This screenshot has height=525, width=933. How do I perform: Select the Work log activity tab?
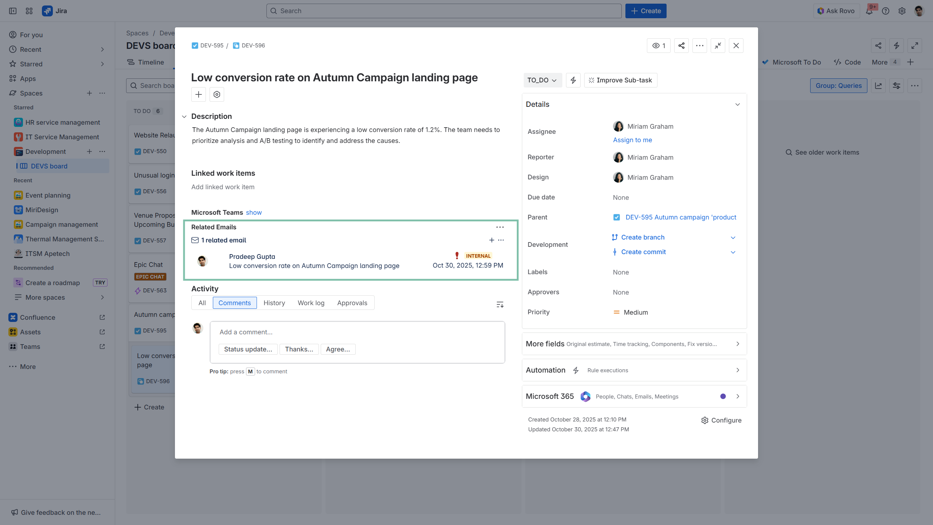coord(311,303)
